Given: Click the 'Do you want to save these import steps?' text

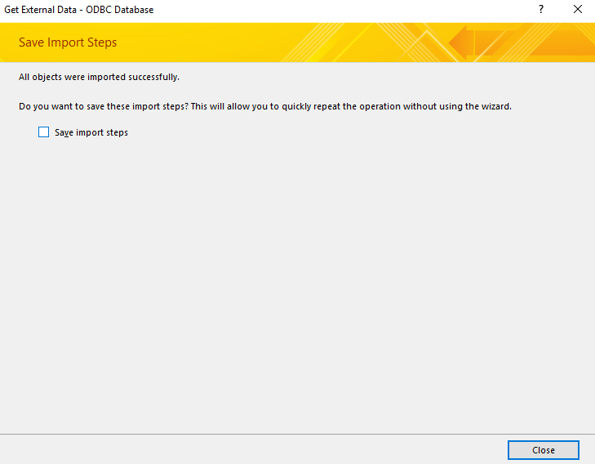Looking at the screenshot, I should pos(104,106).
